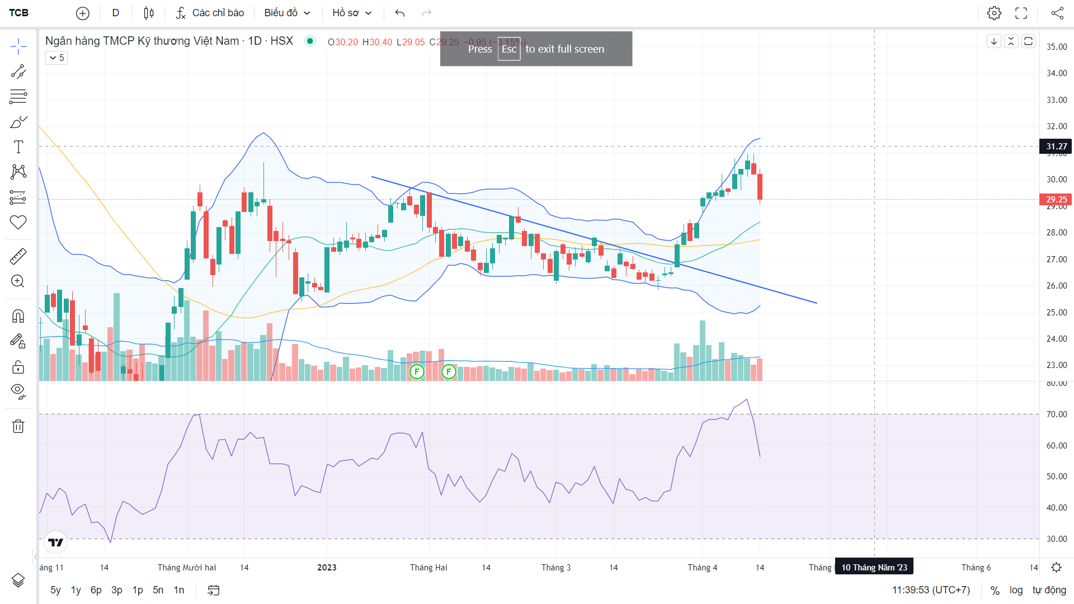Select the trend line drawing tool
This screenshot has height=604, width=1074.
[x=18, y=72]
